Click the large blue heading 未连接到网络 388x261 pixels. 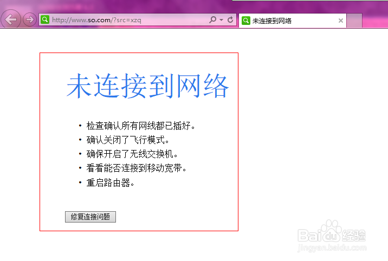point(147,86)
